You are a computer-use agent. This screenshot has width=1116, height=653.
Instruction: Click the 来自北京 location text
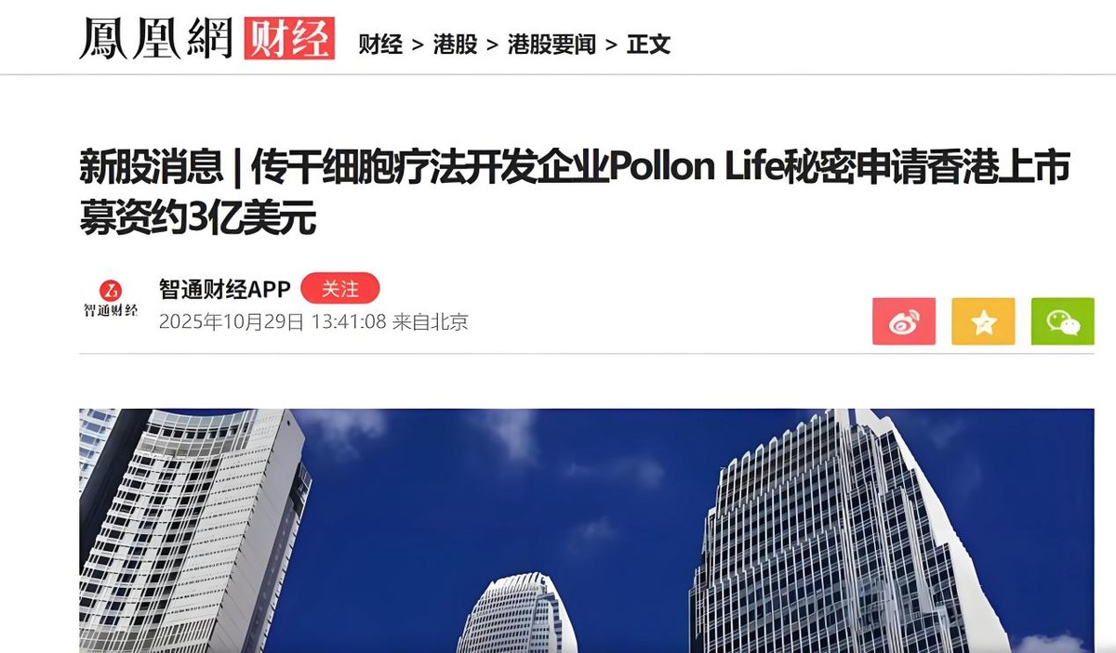[x=431, y=322]
